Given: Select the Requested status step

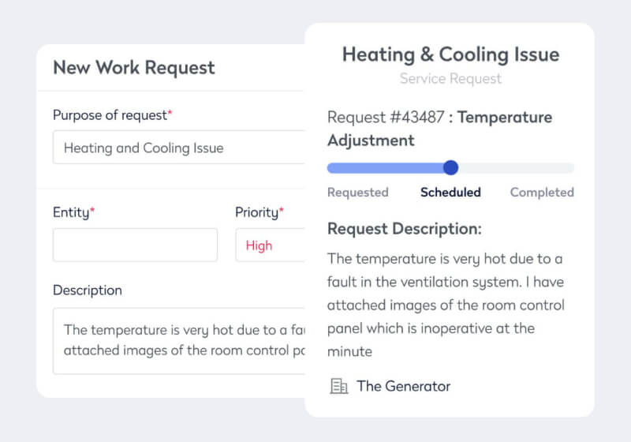Looking at the screenshot, I should click(357, 192).
